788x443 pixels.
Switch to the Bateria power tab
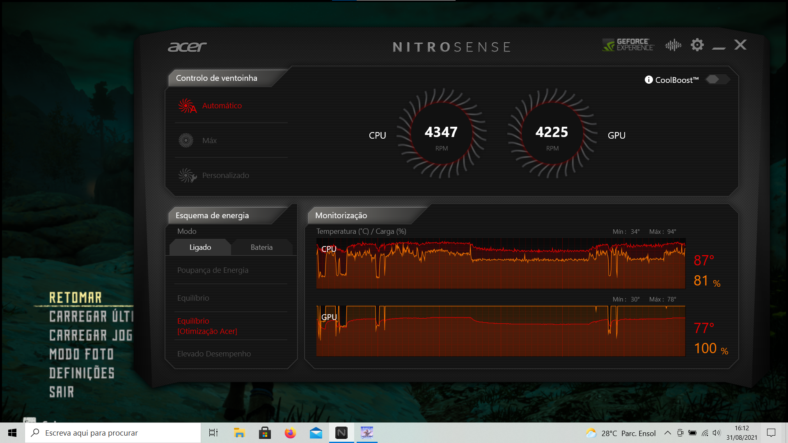(x=261, y=247)
